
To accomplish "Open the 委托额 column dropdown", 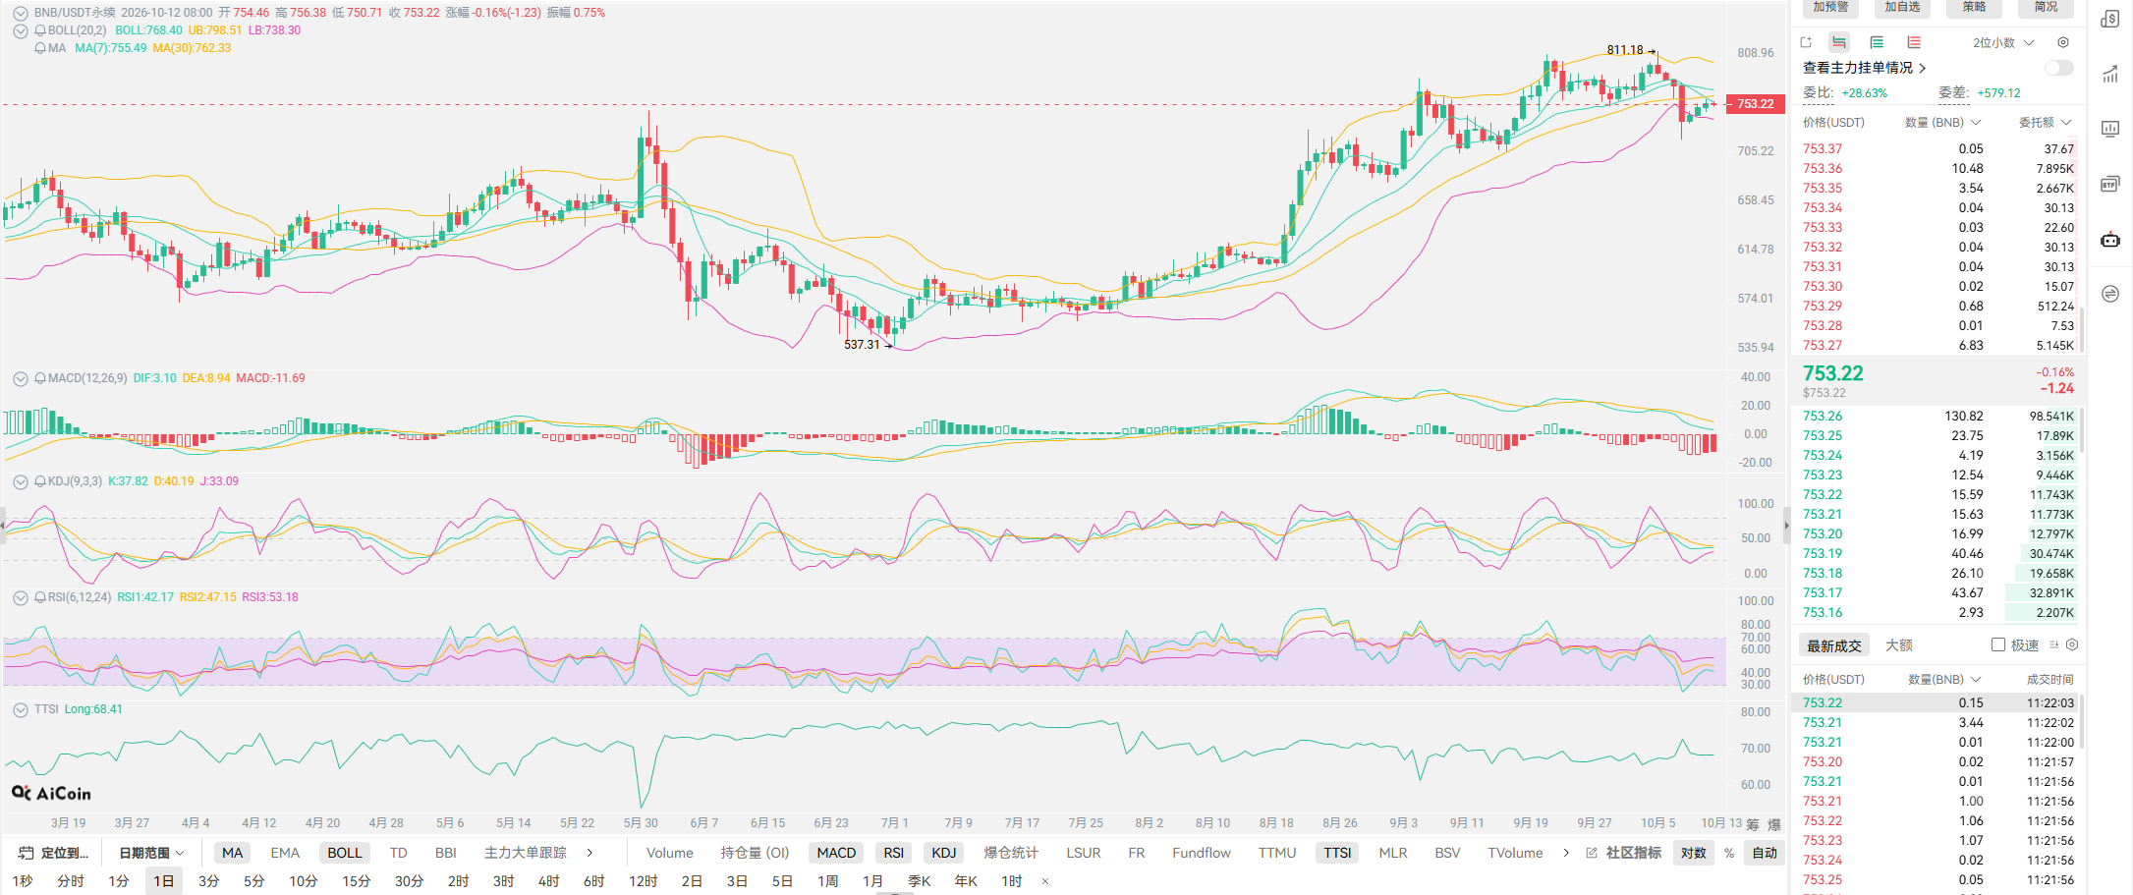I will 2045,122.
